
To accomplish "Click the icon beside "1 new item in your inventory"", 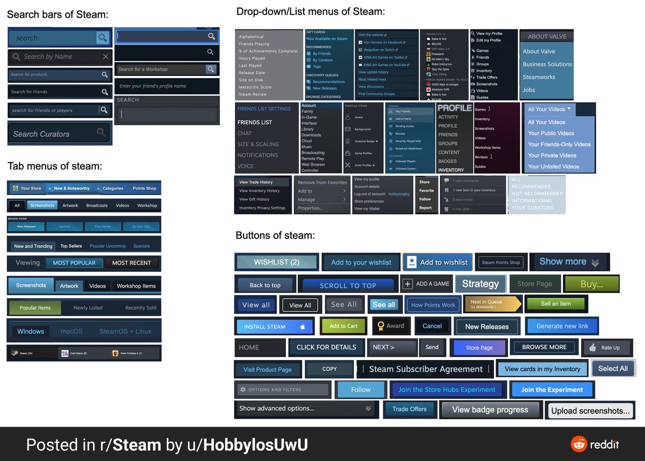I will click(x=447, y=190).
